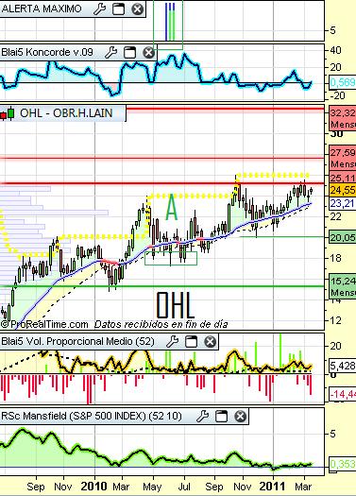Viewport: 356px width, 496px height.
Task: Open the ProRealTime.com watermark link
Action: click(x=44, y=324)
